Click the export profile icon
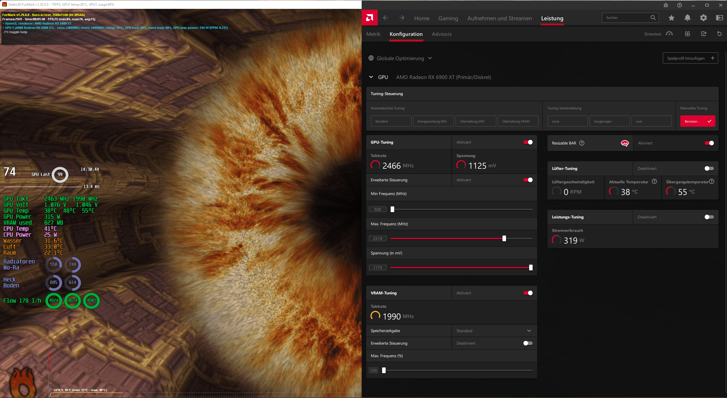 click(x=704, y=34)
